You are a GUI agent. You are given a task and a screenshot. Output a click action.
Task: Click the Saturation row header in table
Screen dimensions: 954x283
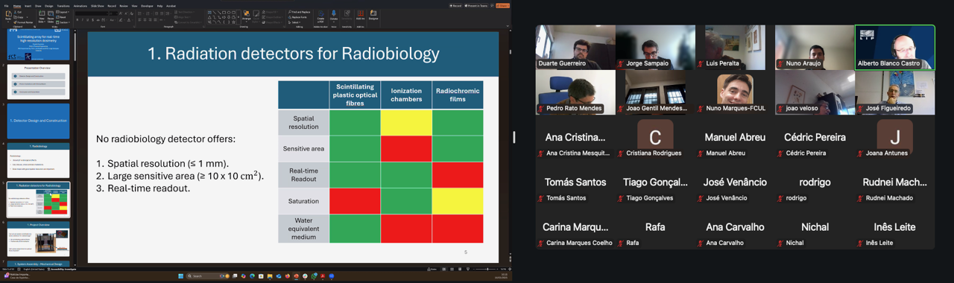tap(303, 201)
